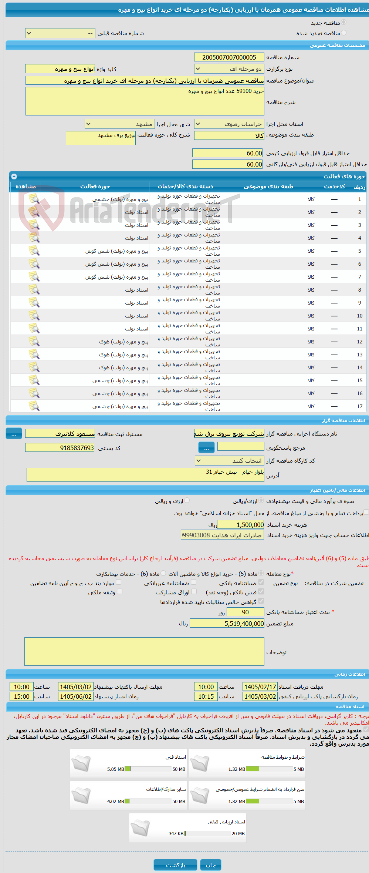Open view icon for activity row 16
The image size is (369, 873).
pyautogui.click(x=34, y=393)
